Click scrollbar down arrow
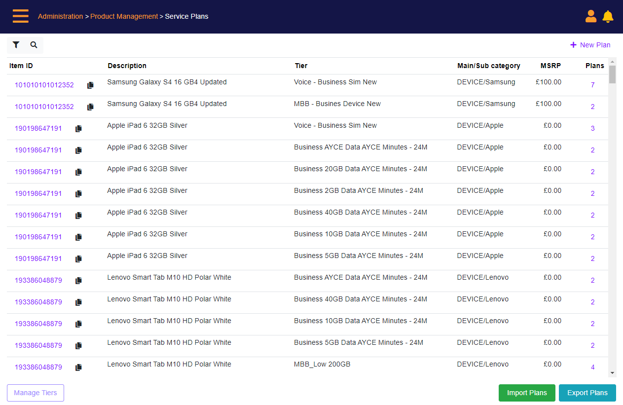This screenshot has height=405, width=623. [612, 373]
